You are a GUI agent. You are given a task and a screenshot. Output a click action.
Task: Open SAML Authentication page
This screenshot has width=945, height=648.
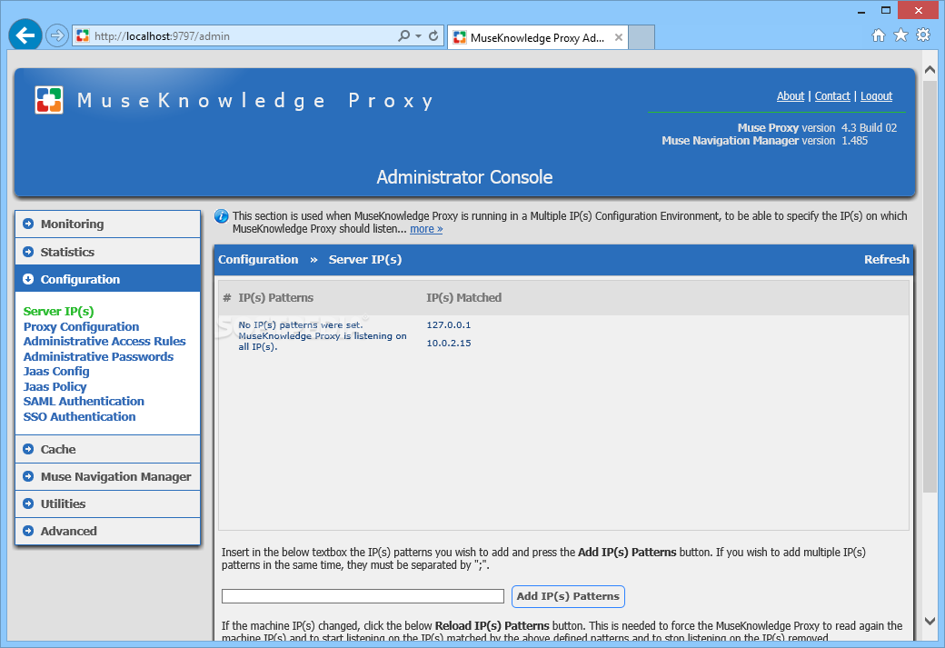tap(84, 402)
